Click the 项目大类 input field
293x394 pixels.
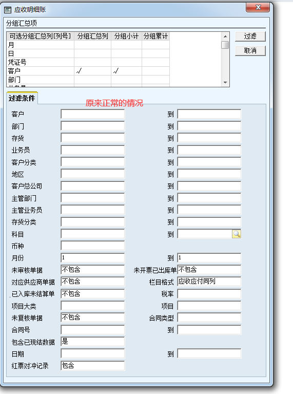[93, 306]
